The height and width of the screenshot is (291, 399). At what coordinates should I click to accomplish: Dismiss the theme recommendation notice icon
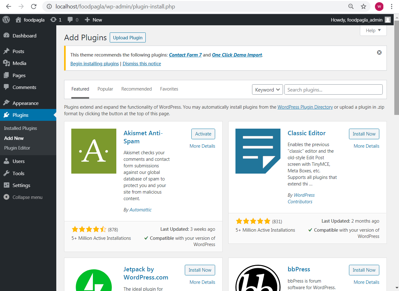pyautogui.click(x=379, y=52)
